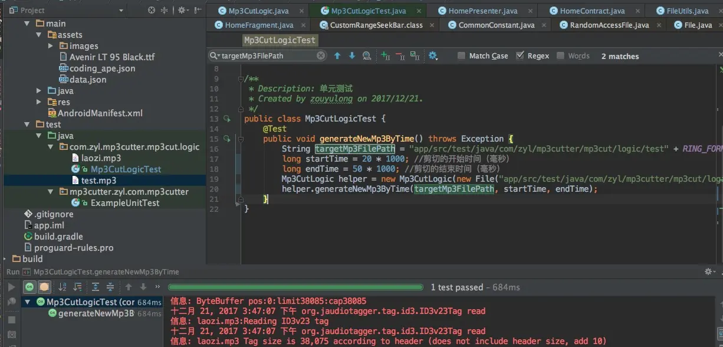Enable the Match Case checkbox
The width and height of the screenshot is (723, 347).
tap(461, 56)
